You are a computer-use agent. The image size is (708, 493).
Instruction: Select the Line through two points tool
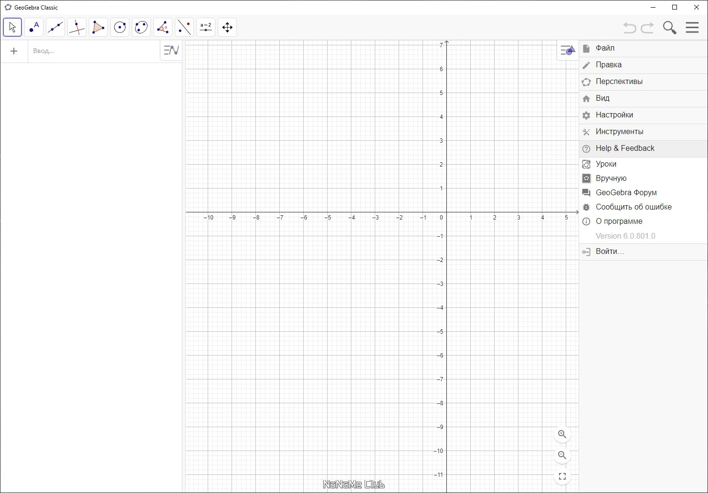pos(55,27)
